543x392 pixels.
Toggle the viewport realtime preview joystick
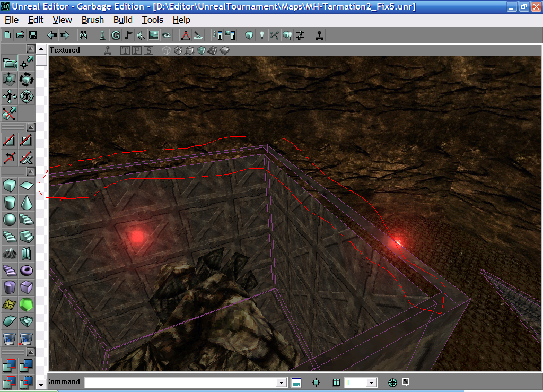(x=108, y=50)
